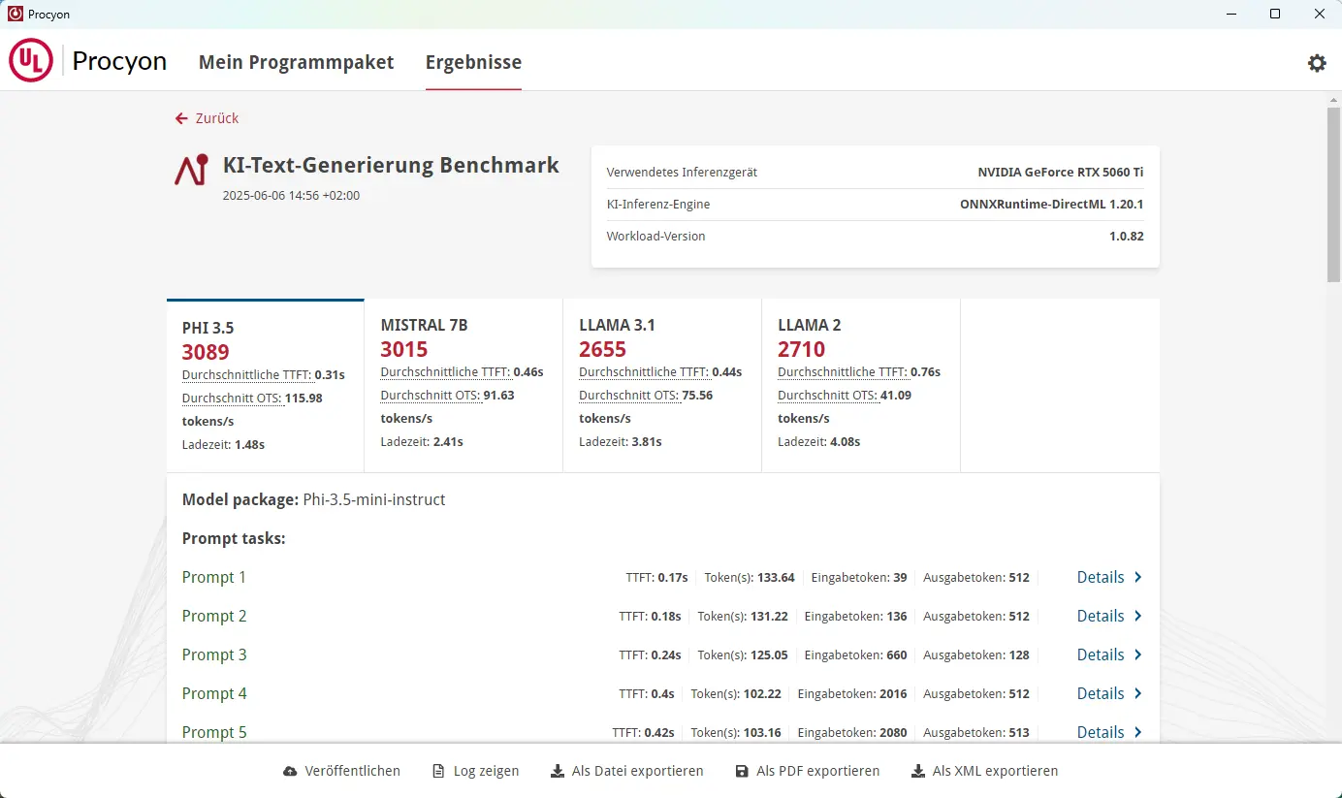1342x798 pixels.
Task: Click the vertical scrollbar thumb
Action: 1333,194
